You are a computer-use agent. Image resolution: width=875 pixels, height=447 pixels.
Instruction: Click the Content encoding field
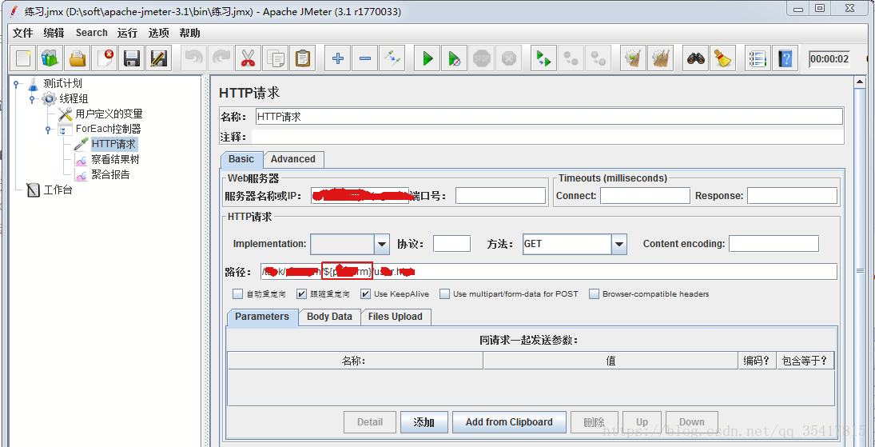(x=774, y=244)
